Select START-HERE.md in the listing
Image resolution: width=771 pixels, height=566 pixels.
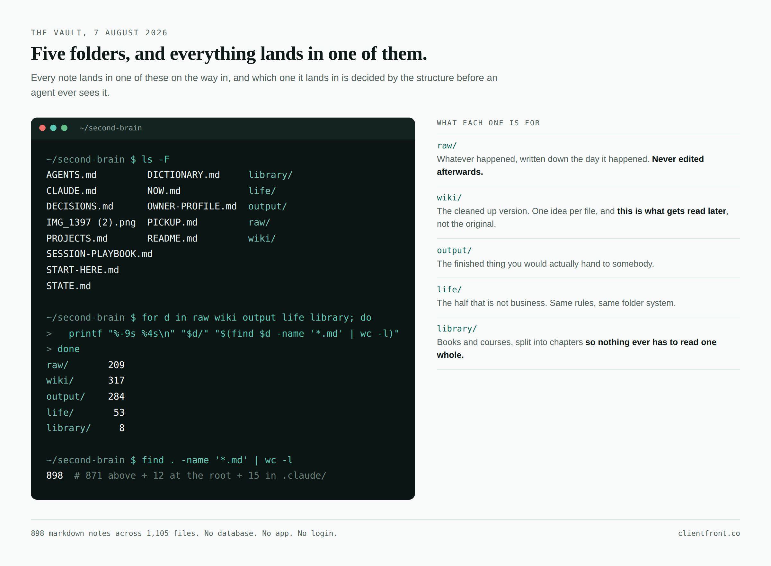click(83, 270)
